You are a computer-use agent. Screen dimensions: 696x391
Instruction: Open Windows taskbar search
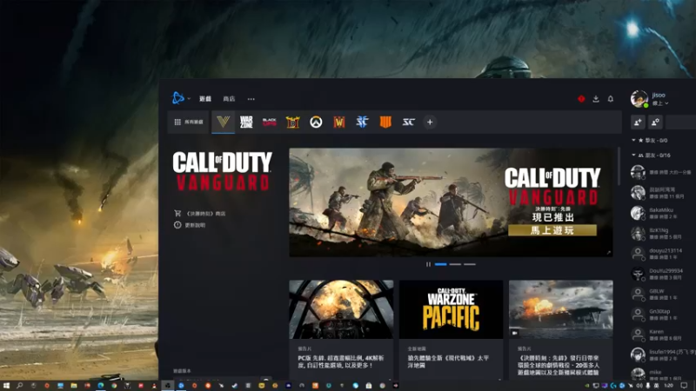19,386
